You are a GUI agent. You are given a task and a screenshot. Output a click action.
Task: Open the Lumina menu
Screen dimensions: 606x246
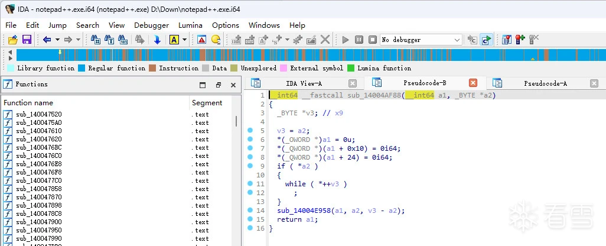tap(190, 25)
